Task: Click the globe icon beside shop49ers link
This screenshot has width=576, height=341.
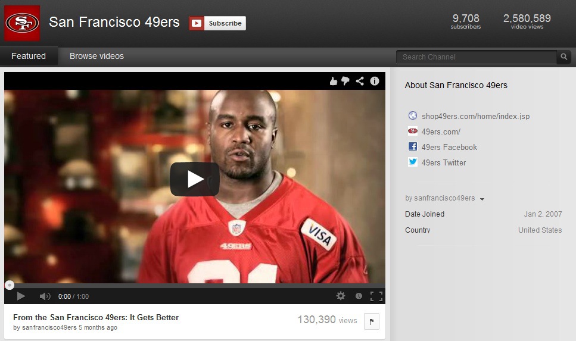Action: coord(413,115)
